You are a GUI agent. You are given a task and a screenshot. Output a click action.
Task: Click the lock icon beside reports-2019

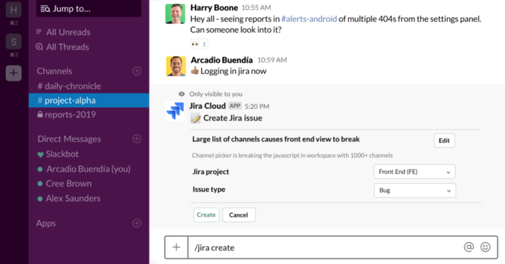point(40,114)
